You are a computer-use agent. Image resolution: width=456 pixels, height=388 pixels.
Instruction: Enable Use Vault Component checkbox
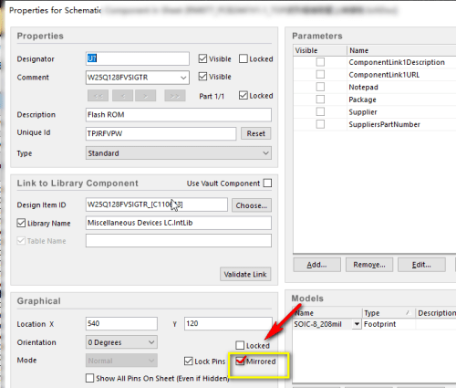[267, 184]
